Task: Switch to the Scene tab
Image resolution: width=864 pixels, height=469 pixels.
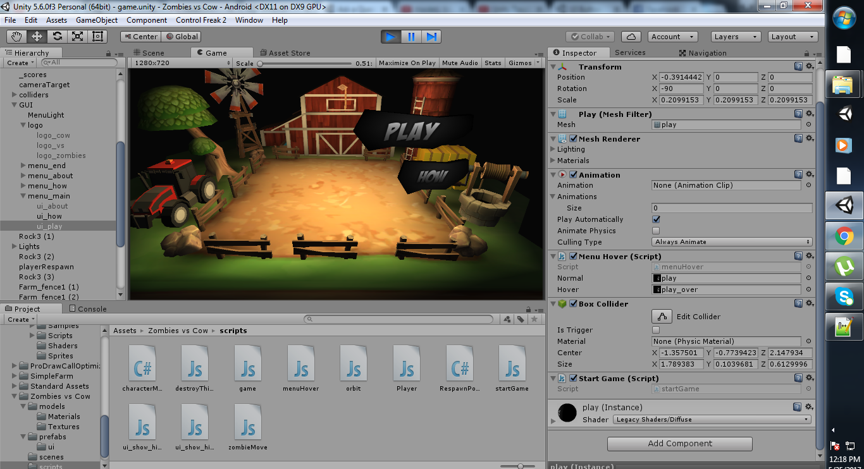Action: [x=149, y=53]
